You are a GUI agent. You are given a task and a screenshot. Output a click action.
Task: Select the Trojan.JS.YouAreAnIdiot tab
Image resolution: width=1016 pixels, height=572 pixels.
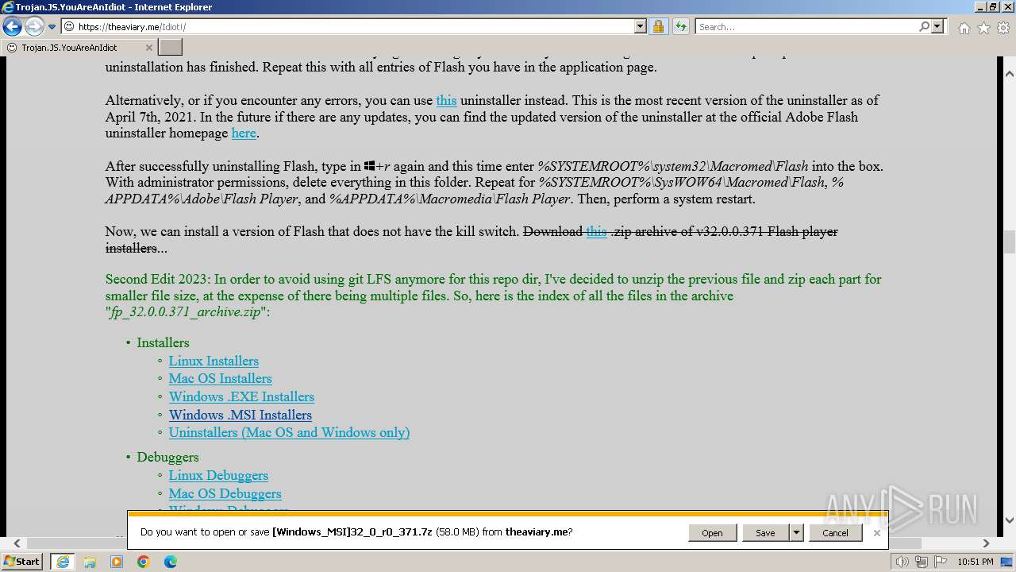[79, 48]
